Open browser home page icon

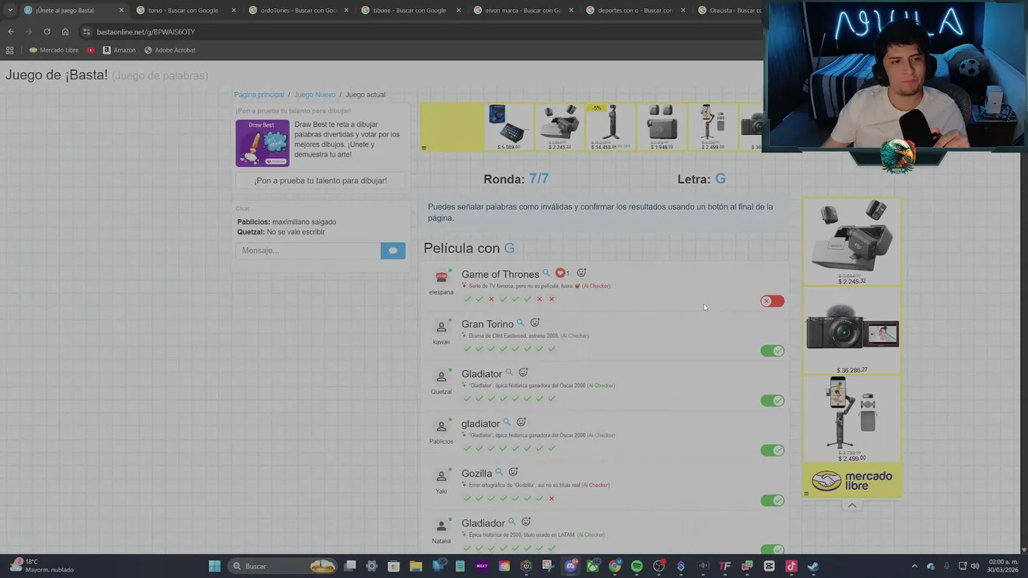[65, 31]
